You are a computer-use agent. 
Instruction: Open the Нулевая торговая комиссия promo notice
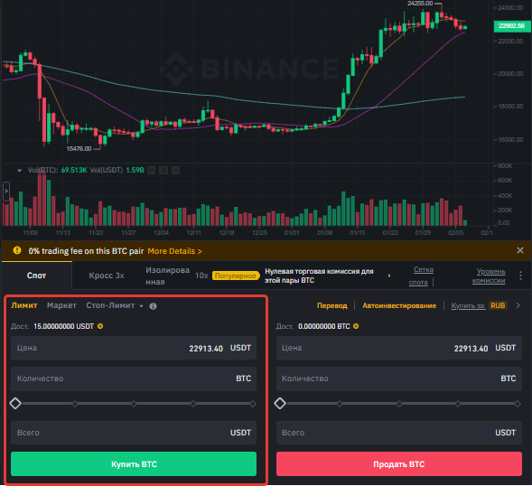tap(319, 276)
